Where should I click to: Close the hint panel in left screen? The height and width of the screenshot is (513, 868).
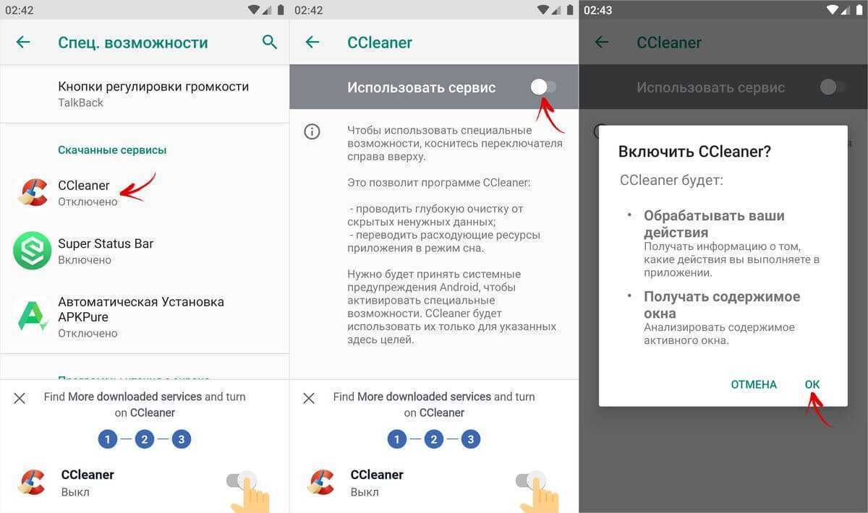coord(20,398)
